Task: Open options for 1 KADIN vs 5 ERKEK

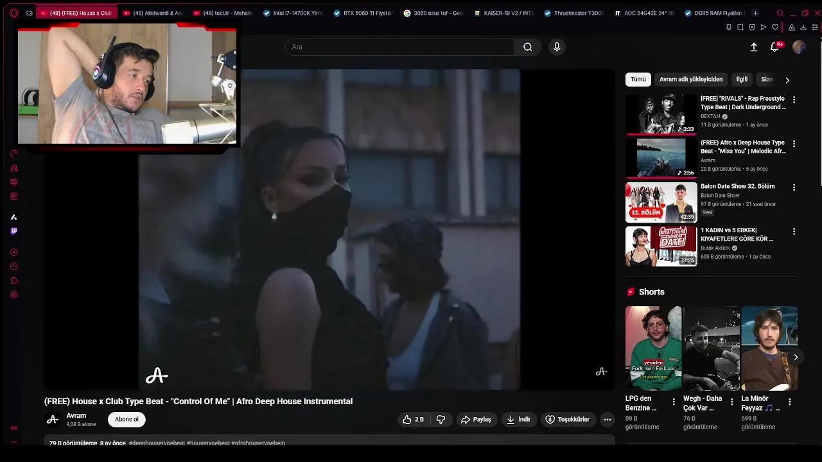Action: [794, 231]
